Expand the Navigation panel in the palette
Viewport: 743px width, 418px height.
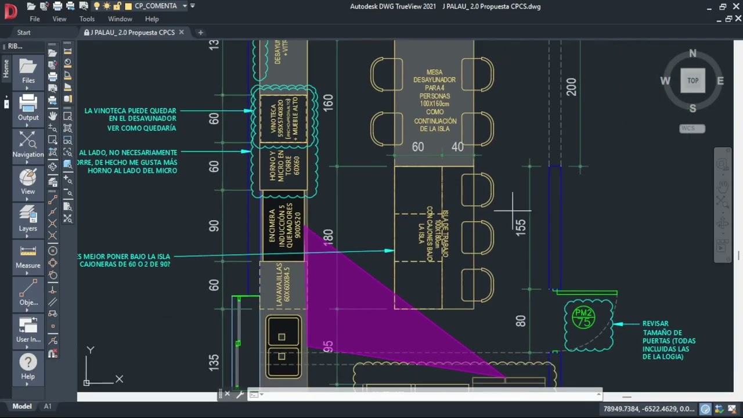[28, 145]
